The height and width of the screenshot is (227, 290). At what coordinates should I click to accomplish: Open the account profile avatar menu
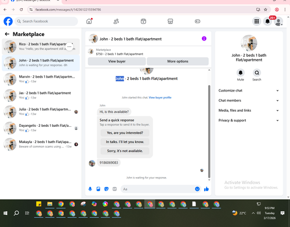pos(278,21)
